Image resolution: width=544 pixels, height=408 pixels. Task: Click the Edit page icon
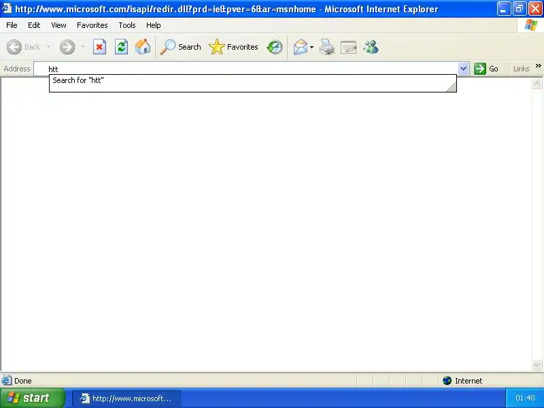(348, 47)
